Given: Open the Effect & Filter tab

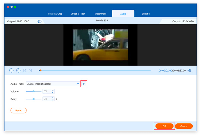Looking at the screenshot, I should point(78,14).
